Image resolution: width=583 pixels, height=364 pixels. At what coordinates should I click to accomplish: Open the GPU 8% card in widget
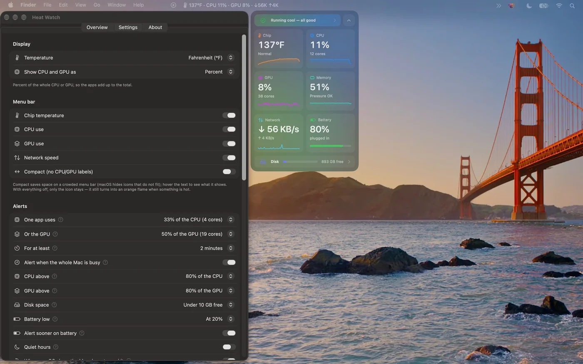pos(279,91)
